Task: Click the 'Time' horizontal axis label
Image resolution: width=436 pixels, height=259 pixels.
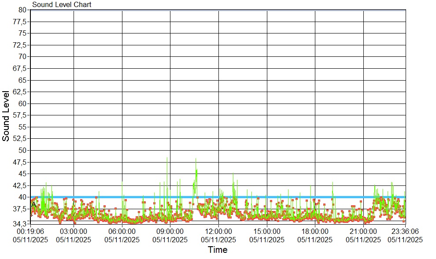Action: pos(218,250)
